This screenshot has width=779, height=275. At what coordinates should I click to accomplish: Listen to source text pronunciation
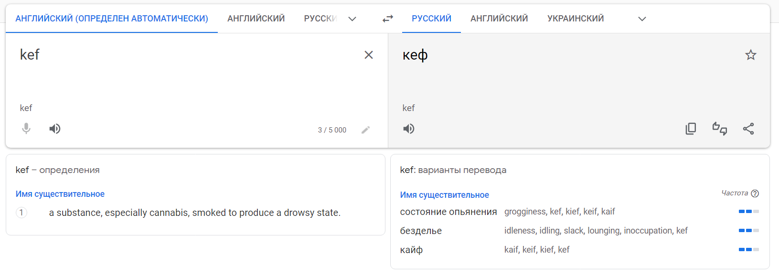coord(55,129)
